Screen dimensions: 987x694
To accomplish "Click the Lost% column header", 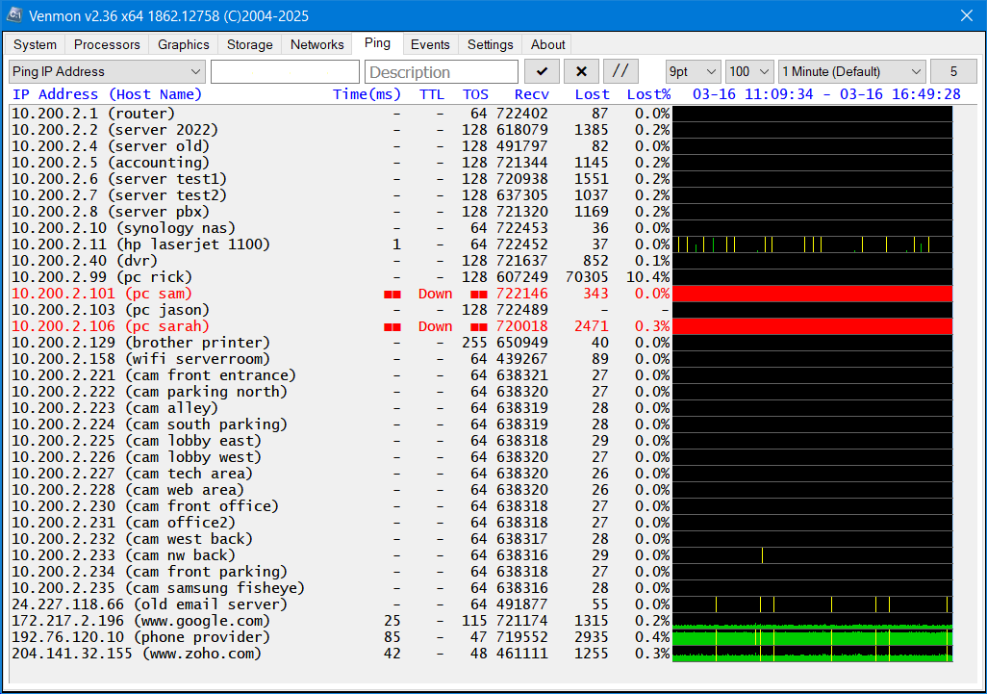I will pos(649,94).
